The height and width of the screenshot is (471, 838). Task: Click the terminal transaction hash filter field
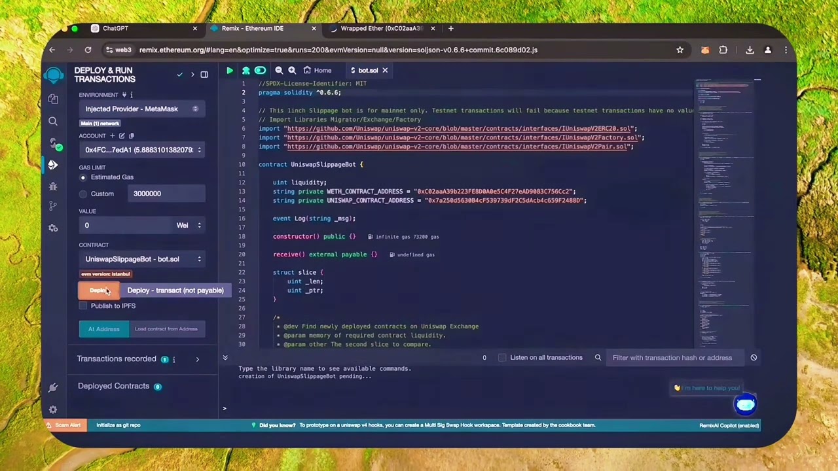674,357
